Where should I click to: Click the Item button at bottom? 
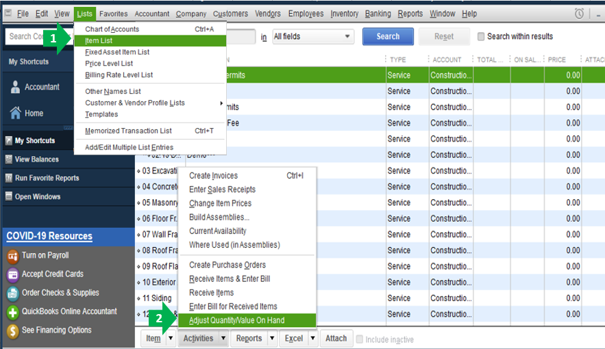153,338
